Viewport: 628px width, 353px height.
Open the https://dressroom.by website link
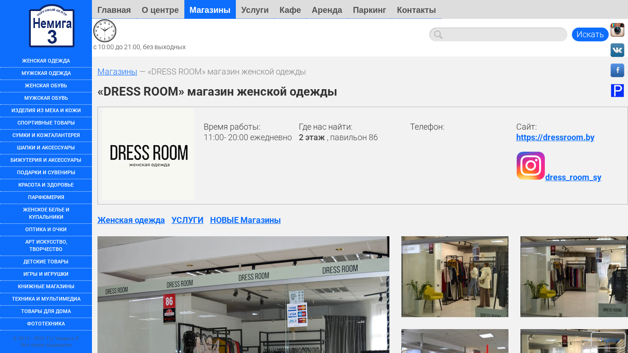point(555,137)
